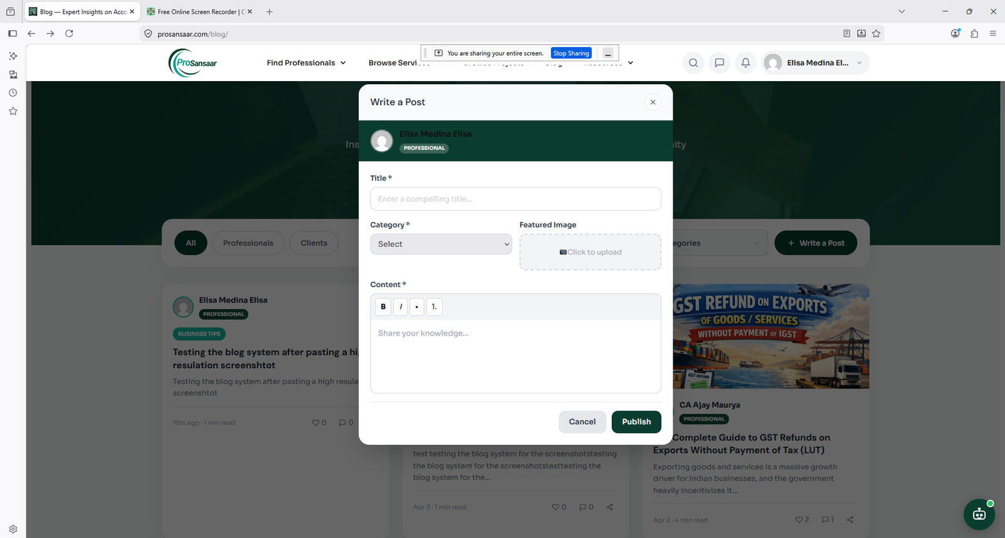Toggle bullet list in content editor
This screenshot has width=1005, height=538.
pos(417,307)
